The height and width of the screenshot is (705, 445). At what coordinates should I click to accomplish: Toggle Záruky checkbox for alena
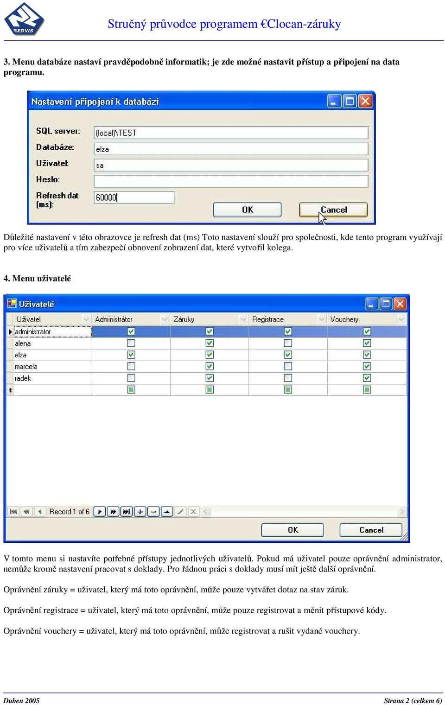tap(210, 343)
